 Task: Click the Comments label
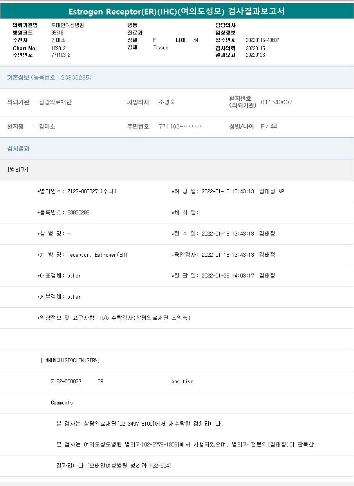pos(62,403)
